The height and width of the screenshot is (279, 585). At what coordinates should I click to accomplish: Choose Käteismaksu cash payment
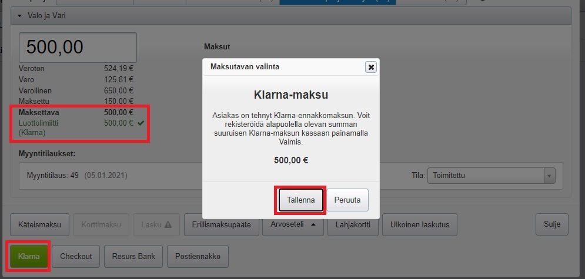coord(39,224)
